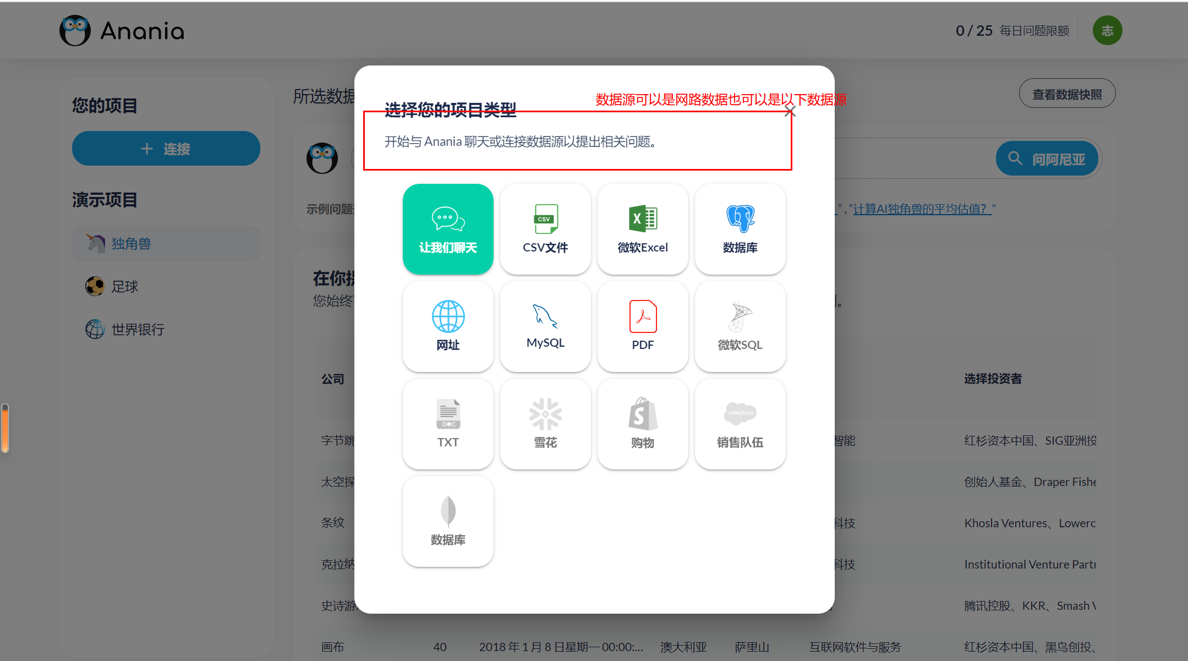Select the MySQL dolphin tile
The height and width of the screenshot is (661, 1188).
click(545, 326)
